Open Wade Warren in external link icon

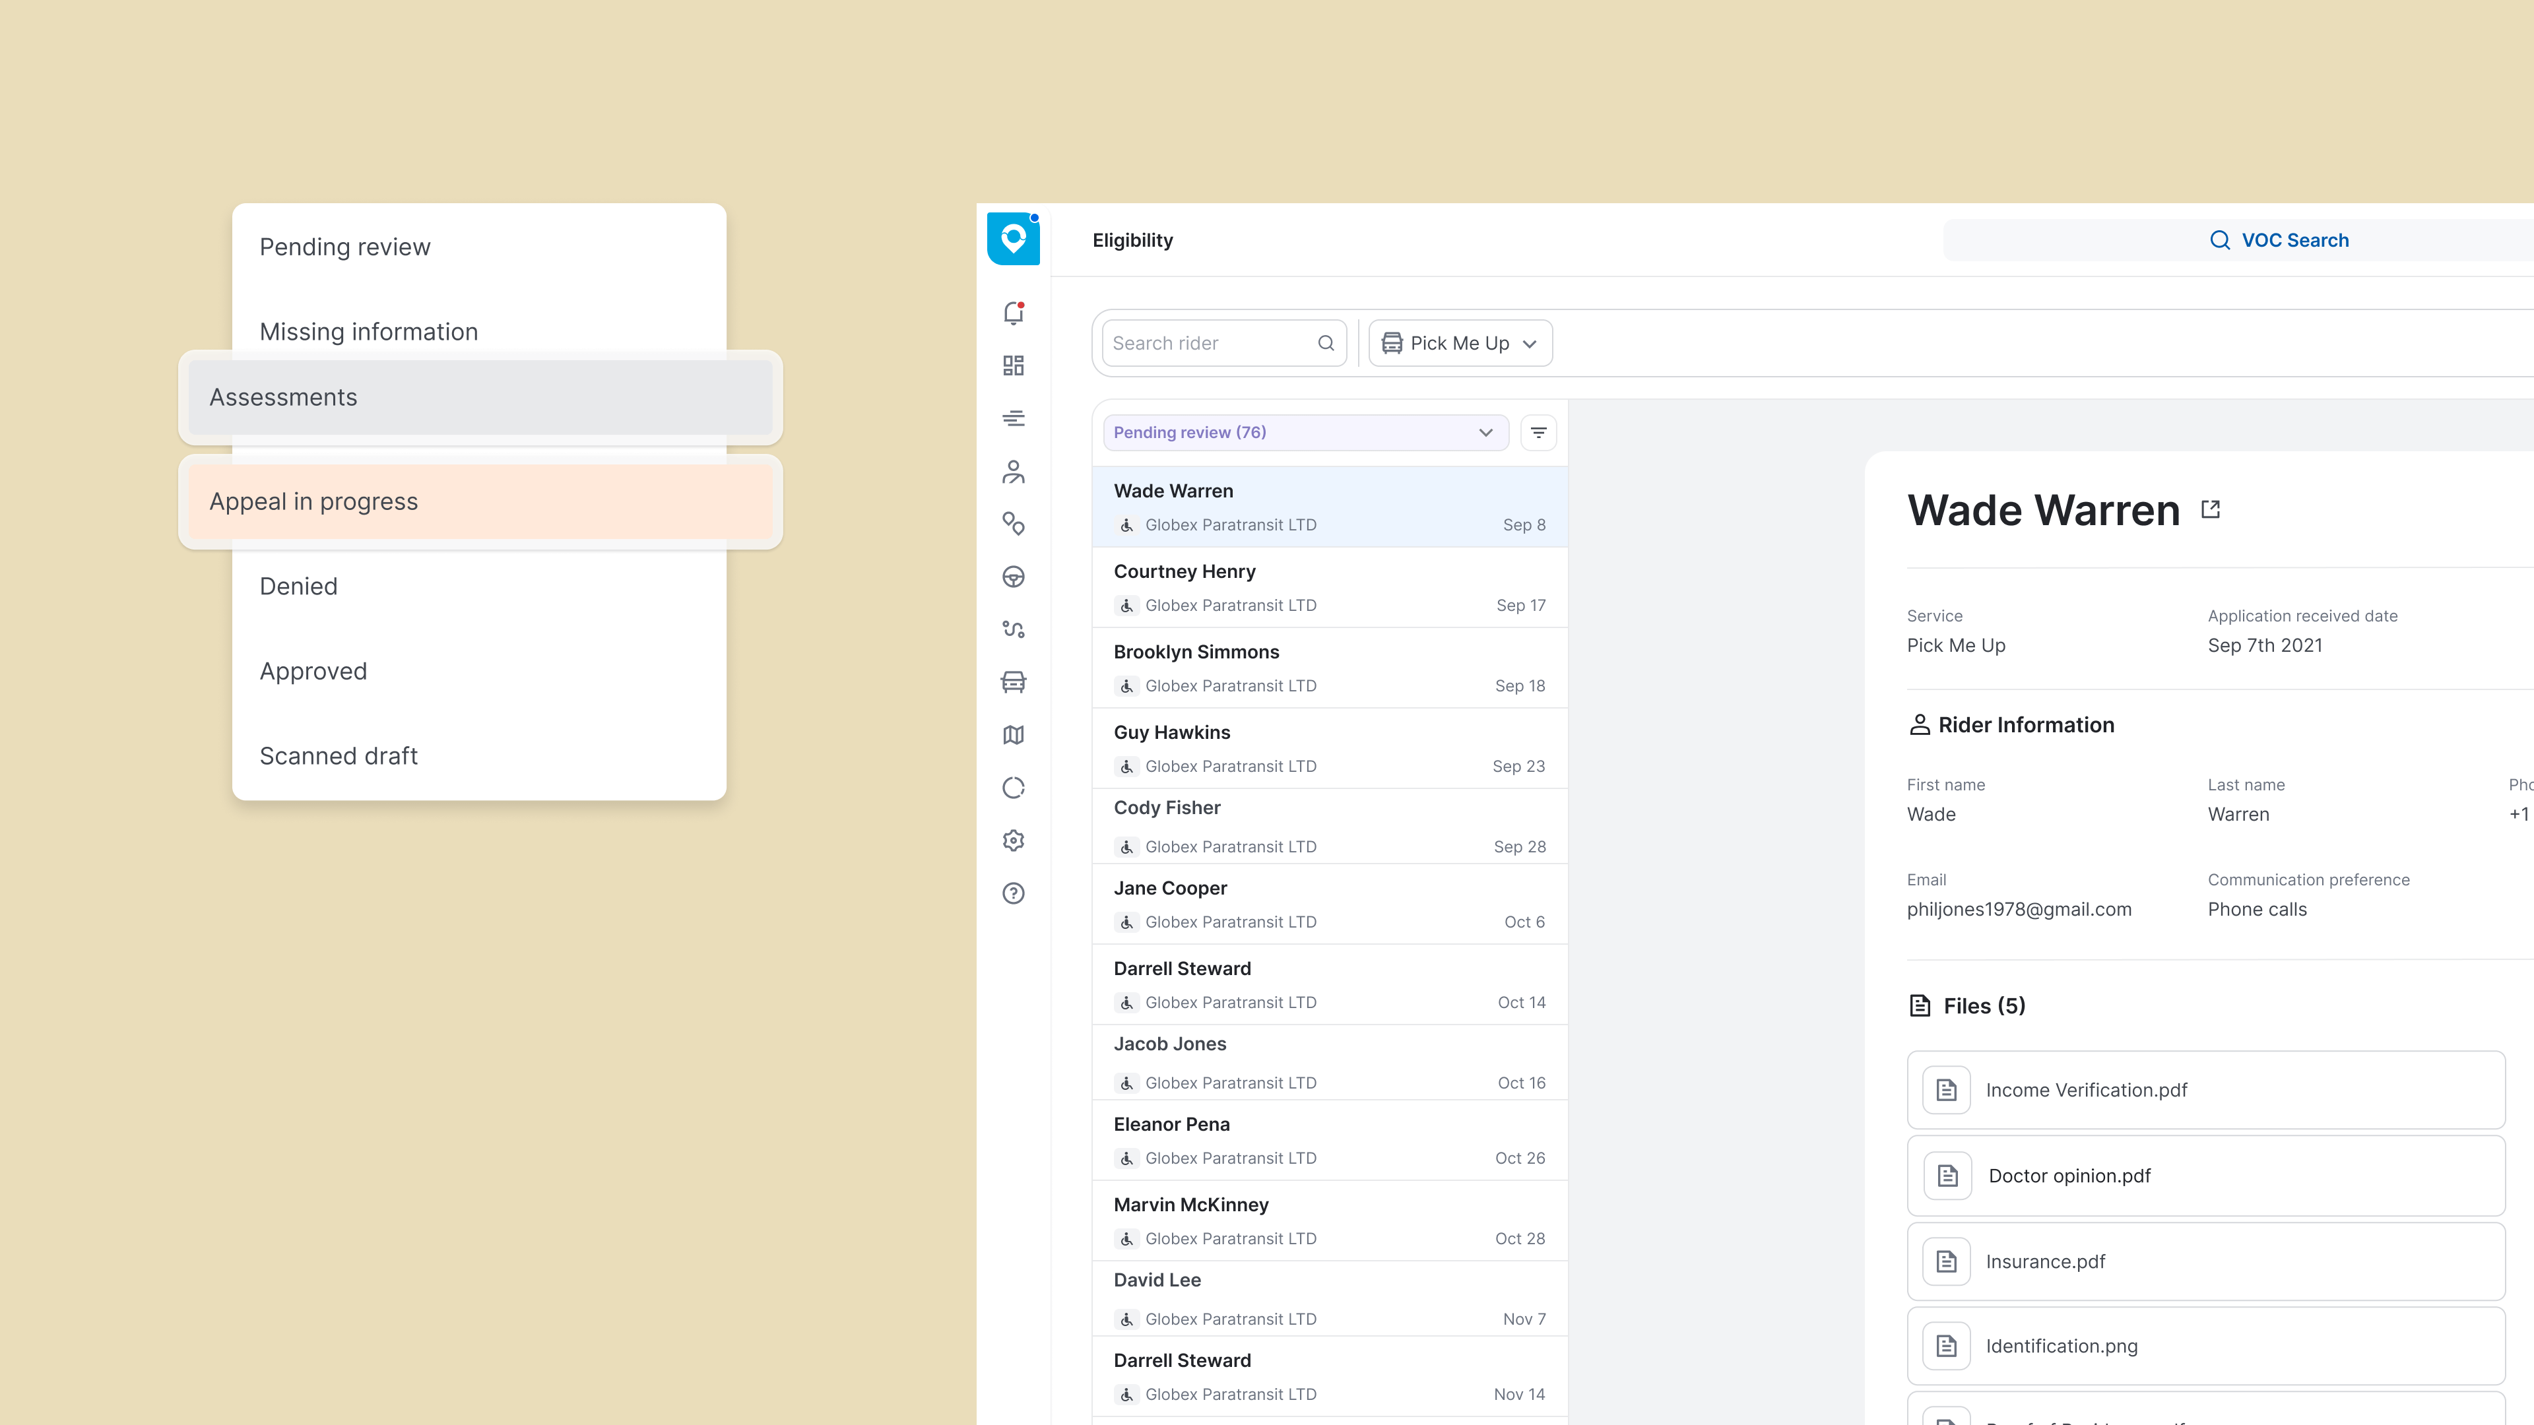2211,509
